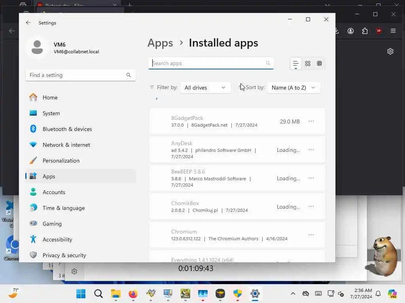405x303 pixels.
Task: Open the Windows Start menu
Action: (81, 294)
